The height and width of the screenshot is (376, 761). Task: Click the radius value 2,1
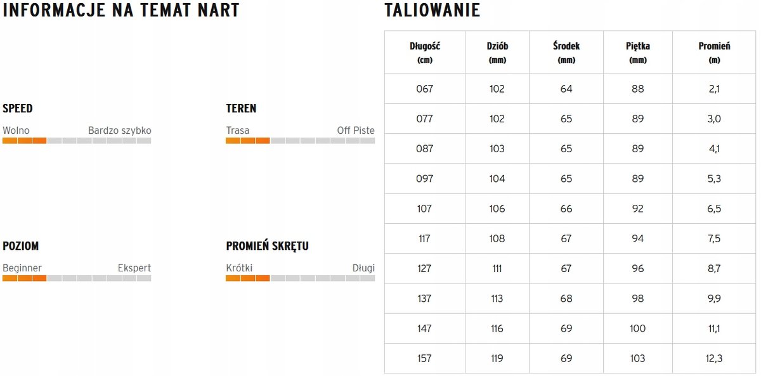(x=714, y=89)
